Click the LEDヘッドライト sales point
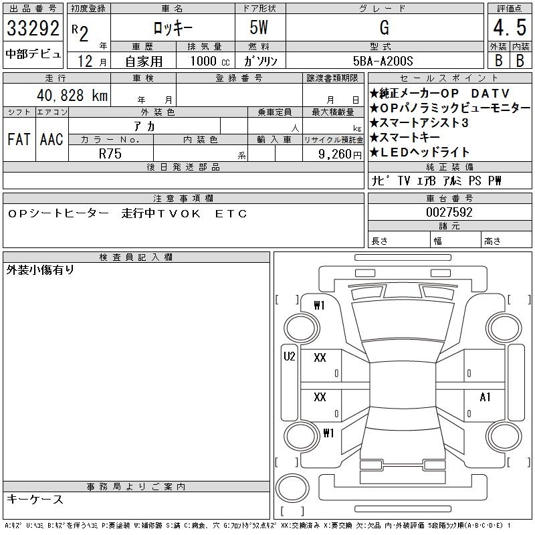This screenshot has width=535, height=535. [419, 152]
